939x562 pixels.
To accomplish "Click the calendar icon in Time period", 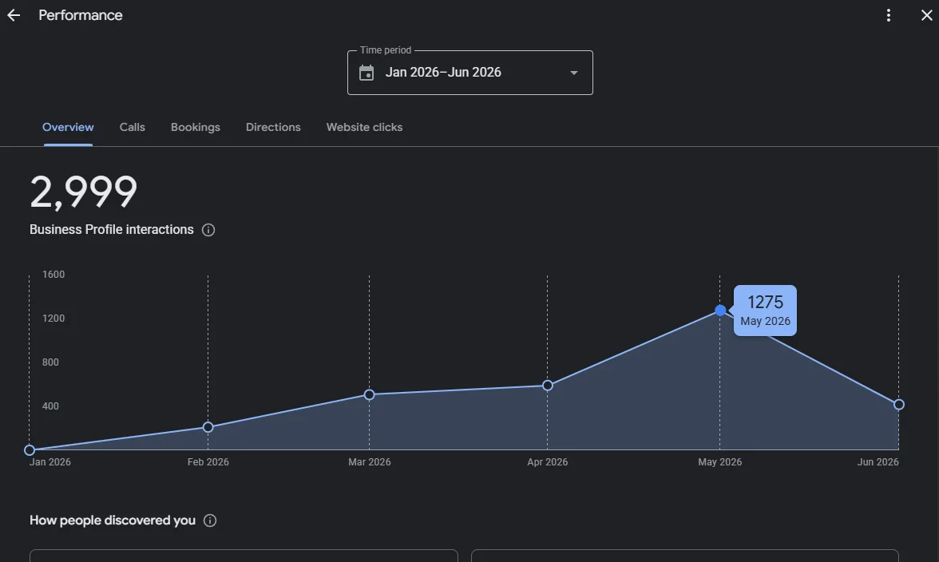I will (366, 73).
